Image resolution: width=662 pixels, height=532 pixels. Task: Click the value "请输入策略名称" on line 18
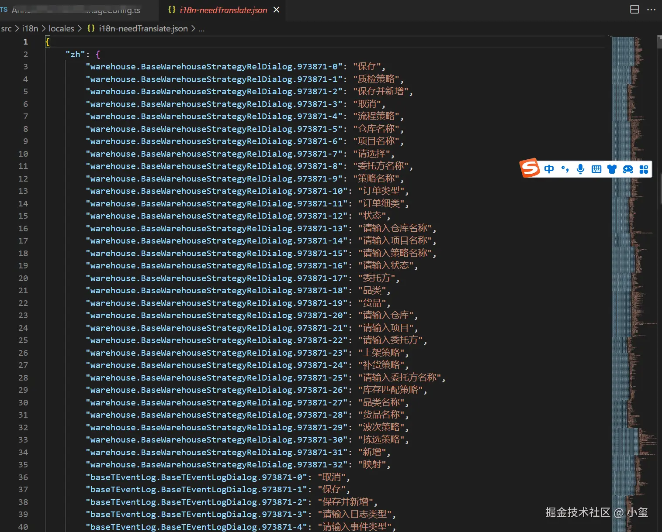[x=395, y=254]
